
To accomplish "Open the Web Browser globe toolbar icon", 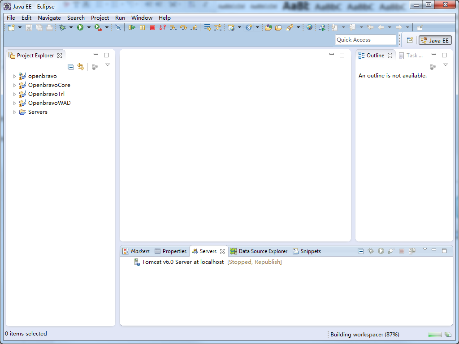I will coord(309,27).
